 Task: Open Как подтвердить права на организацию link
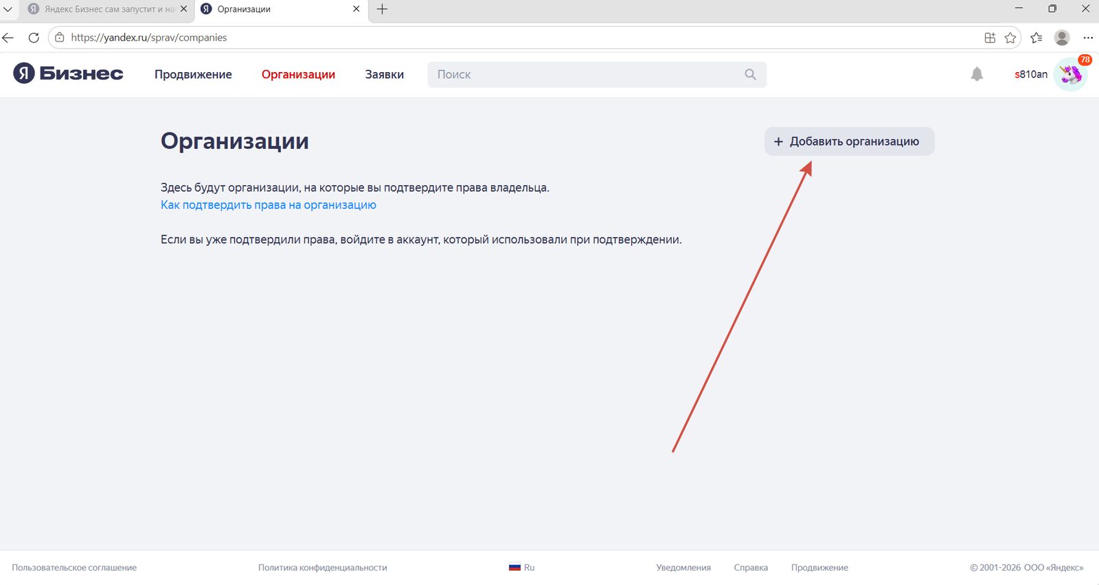[x=269, y=205]
